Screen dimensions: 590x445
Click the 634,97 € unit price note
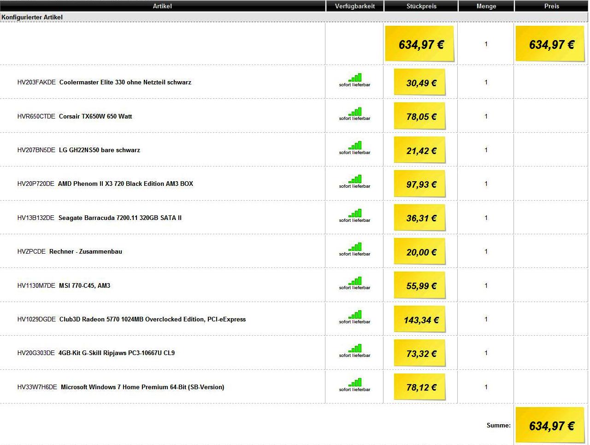(420, 44)
